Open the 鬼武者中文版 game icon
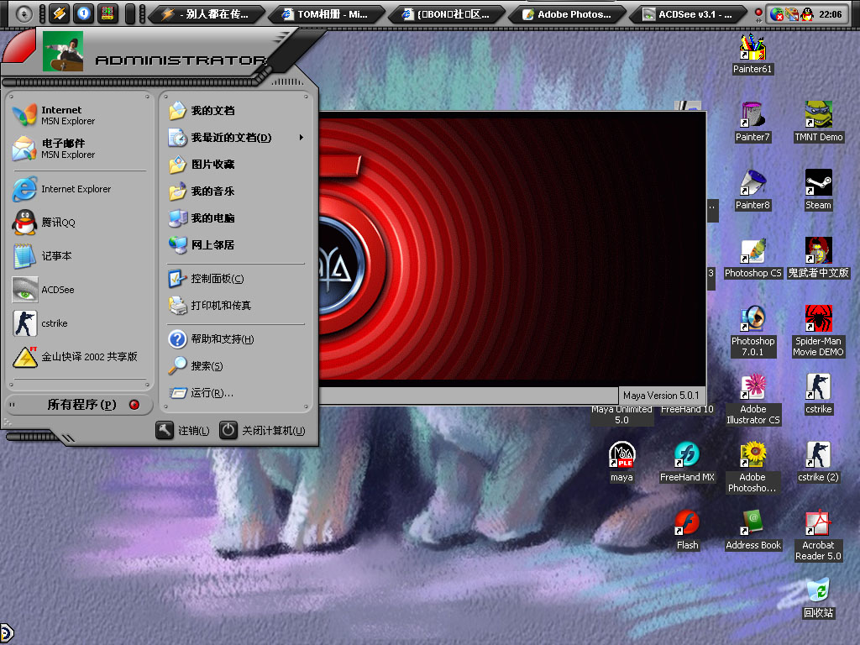Viewport: 860px width, 645px height. (x=818, y=258)
